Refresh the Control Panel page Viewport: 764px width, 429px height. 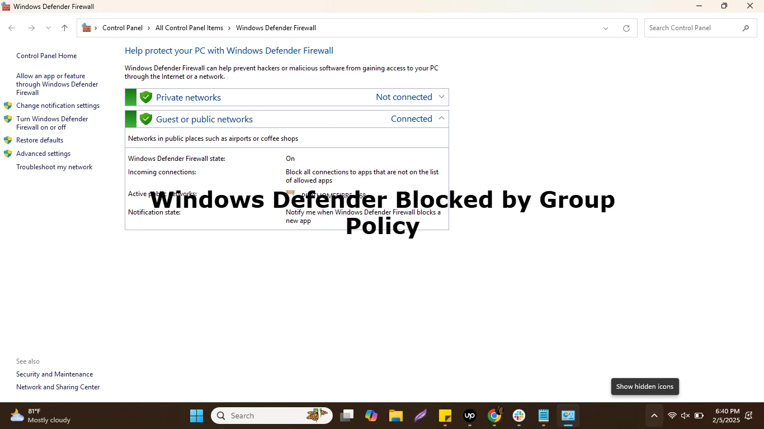pyautogui.click(x=626, y=28)
